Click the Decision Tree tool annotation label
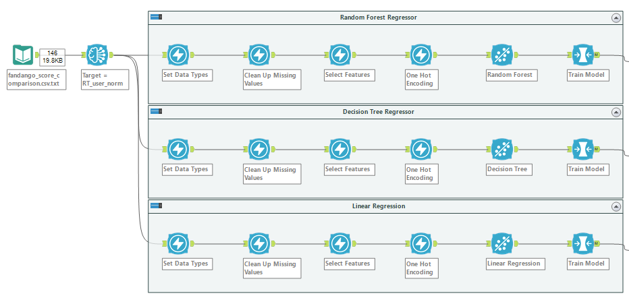 tap(509, 170)
